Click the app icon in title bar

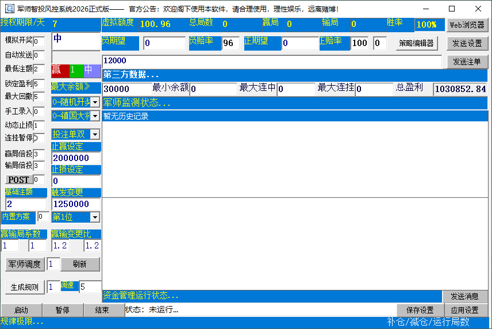[x=10, y=9]
